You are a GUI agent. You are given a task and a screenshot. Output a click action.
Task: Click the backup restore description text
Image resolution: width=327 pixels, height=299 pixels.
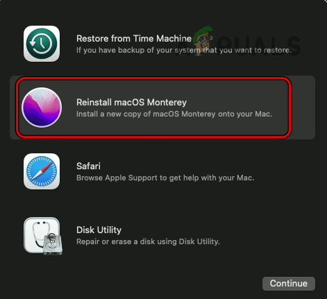[184, 50]
